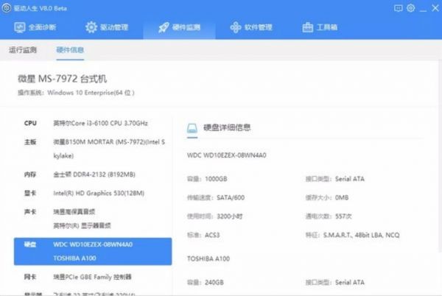
Task: Click the 硬件监测 rocket icon
Action: click(164, 27)
